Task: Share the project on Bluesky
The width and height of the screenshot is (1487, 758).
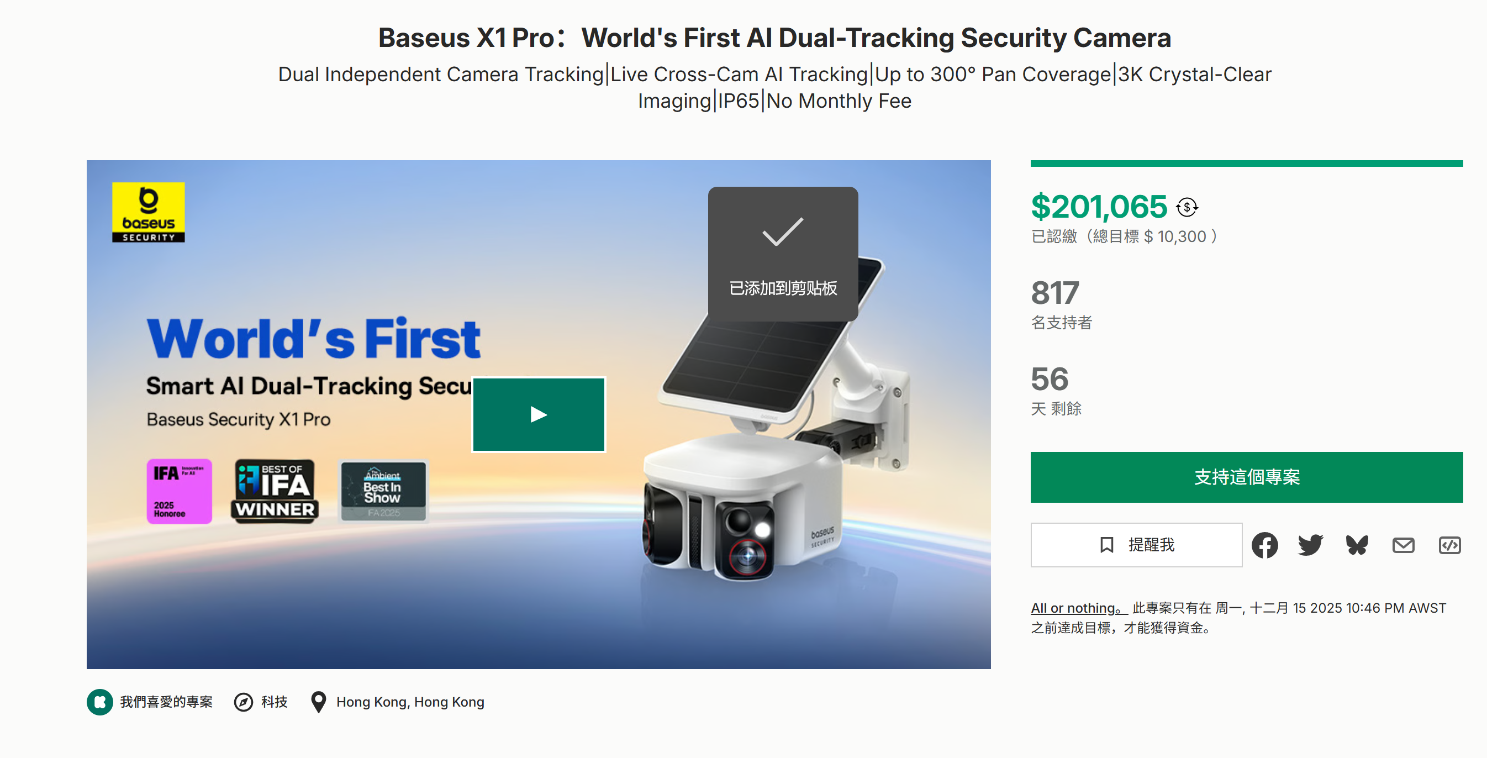Action: click(x=1357, y=545)
